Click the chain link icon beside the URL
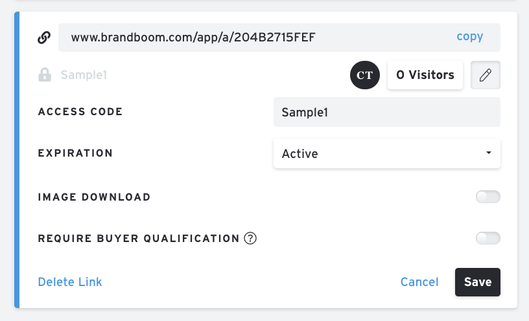Image resolution: width=529 pixels, height=321 pixels. click(x=44, y=37)
